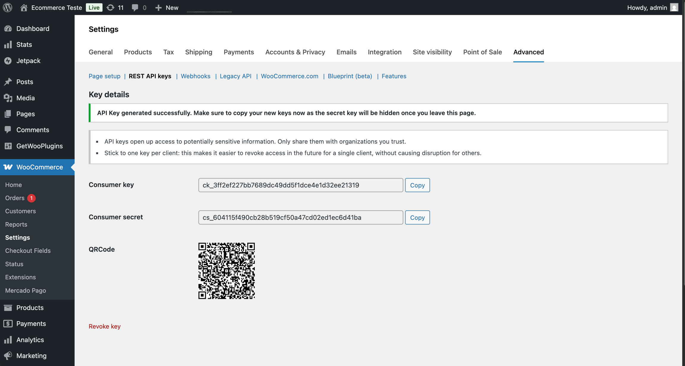Open the Tax tab
The width and height of the screenshot is (685, 366).
169,52
